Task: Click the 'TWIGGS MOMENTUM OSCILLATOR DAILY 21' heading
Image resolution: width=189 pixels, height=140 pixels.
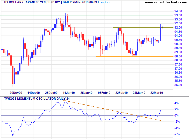Action: pos(37,99)
